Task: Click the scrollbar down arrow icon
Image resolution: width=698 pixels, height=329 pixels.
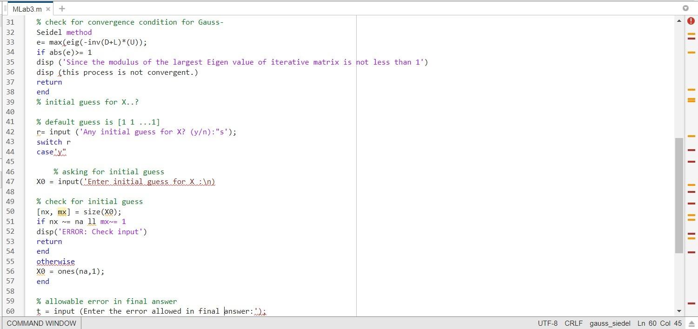Action: (x=679, y=311)
